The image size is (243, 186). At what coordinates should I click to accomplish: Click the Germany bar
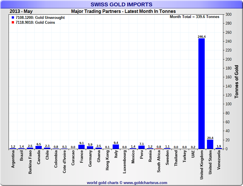pos(90,148)
